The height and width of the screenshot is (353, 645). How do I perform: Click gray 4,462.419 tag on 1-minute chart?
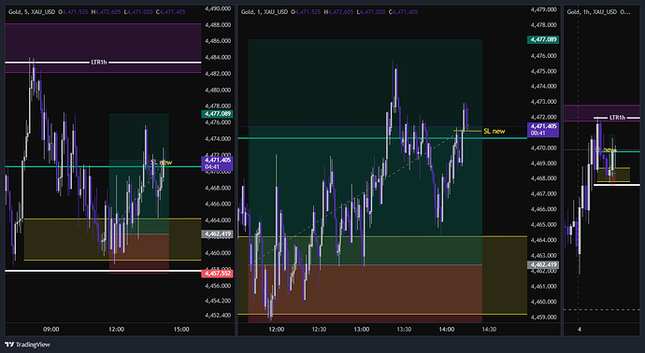pyautogui.click(x=543, y=265)
